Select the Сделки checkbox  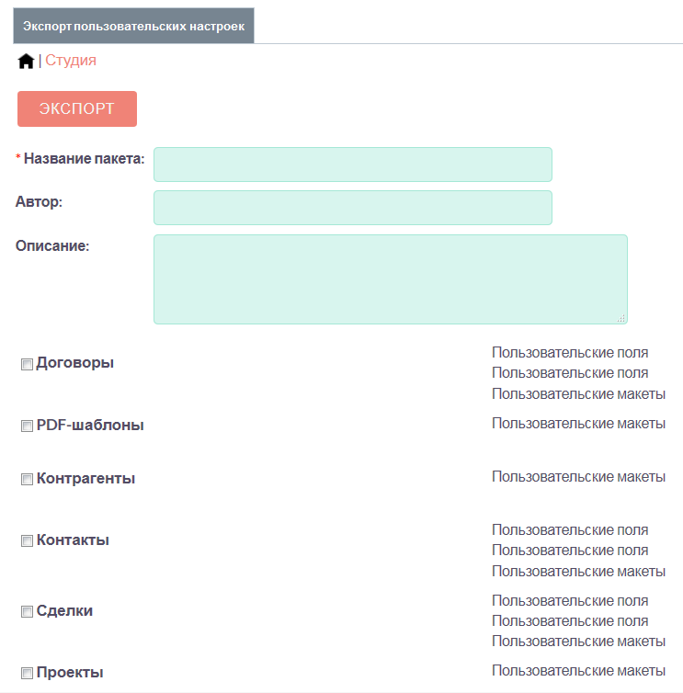click(27, 612)
